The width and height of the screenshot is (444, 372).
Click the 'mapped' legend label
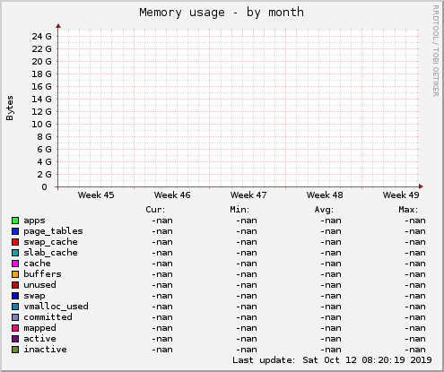[39, 328]
